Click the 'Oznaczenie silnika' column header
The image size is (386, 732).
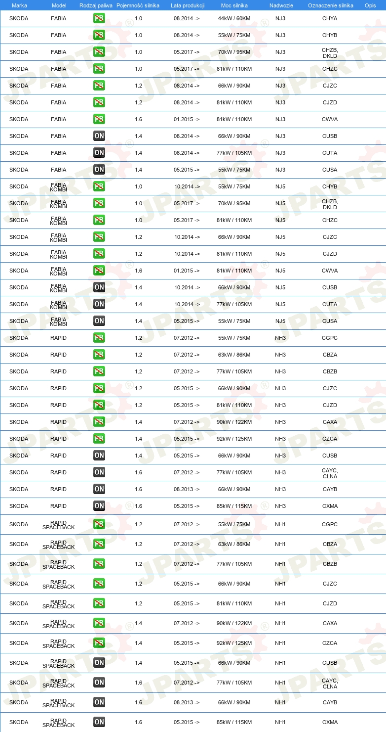pyautogui.click(x=331, y=5)
